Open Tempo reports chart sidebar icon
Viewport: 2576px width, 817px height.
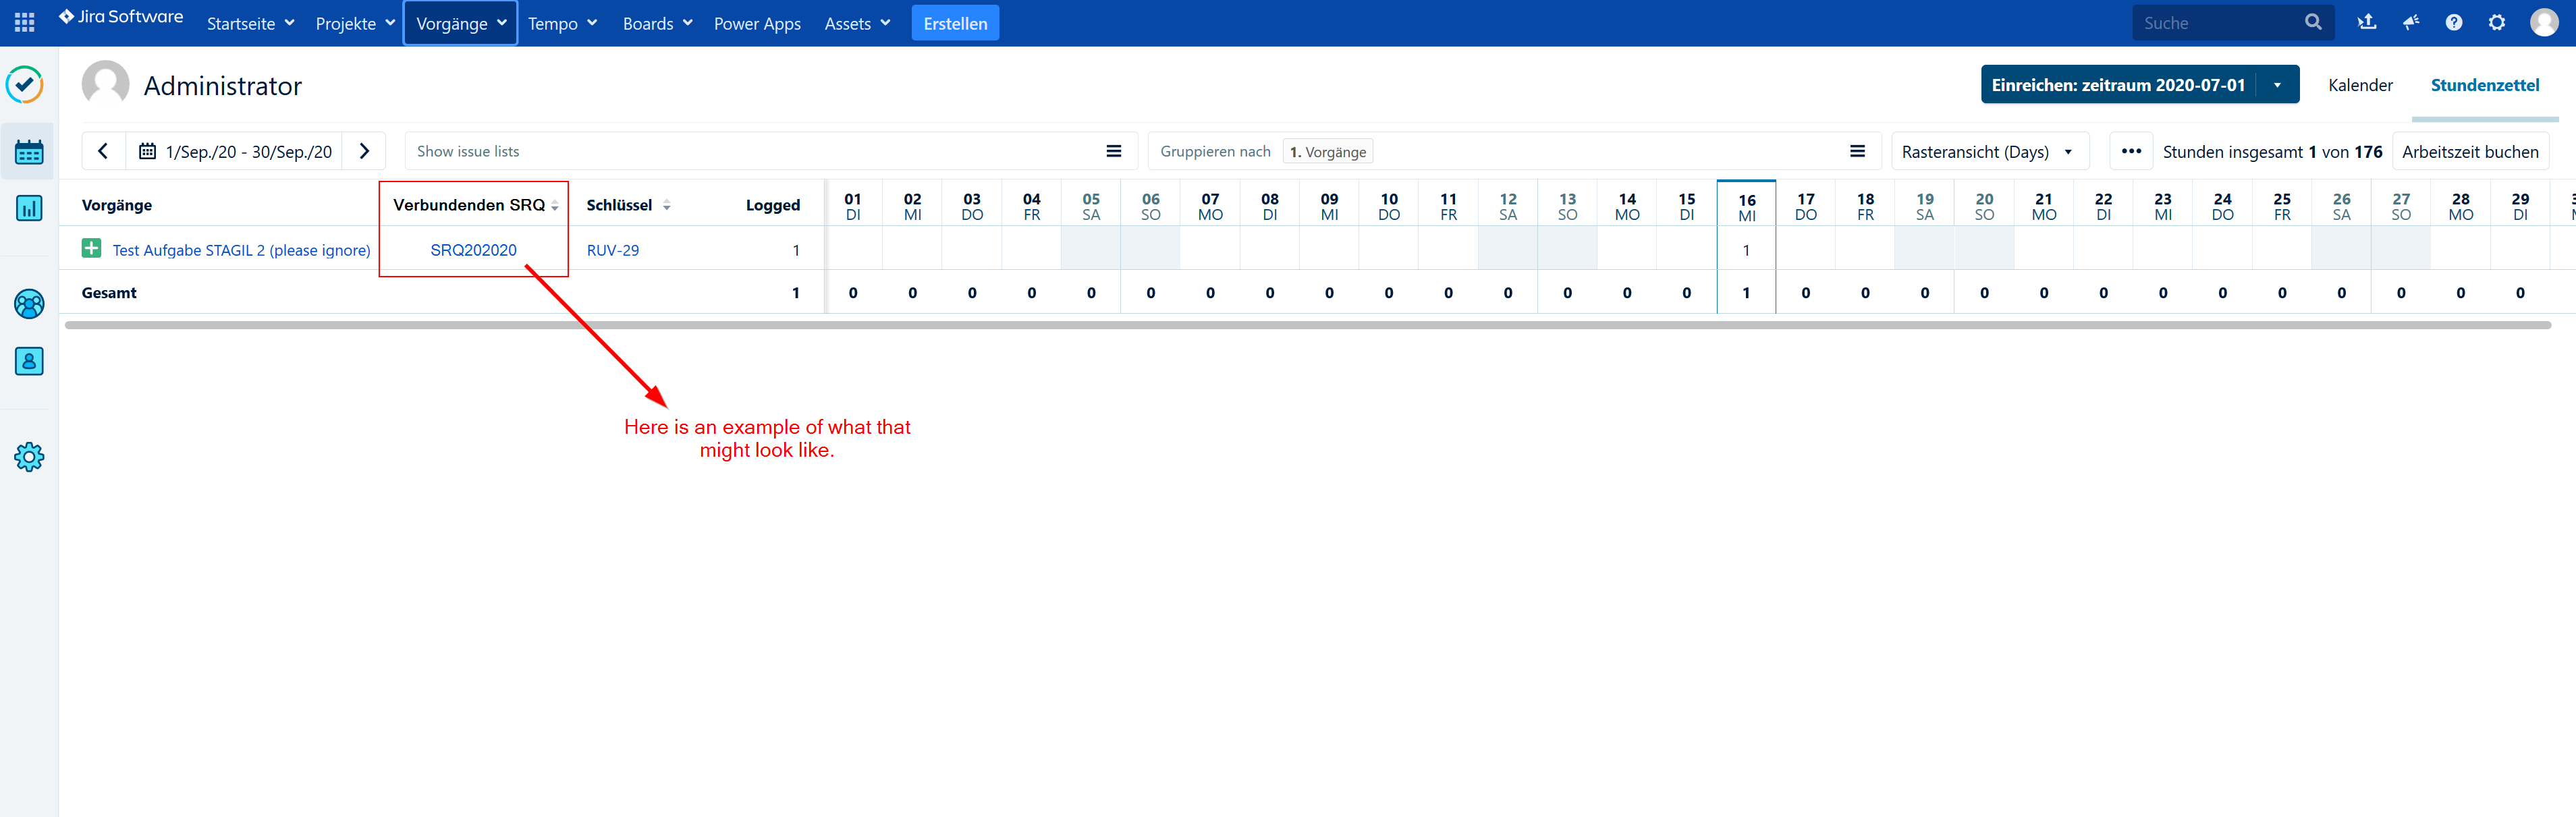pyautogui.click(x=29, y=208)
